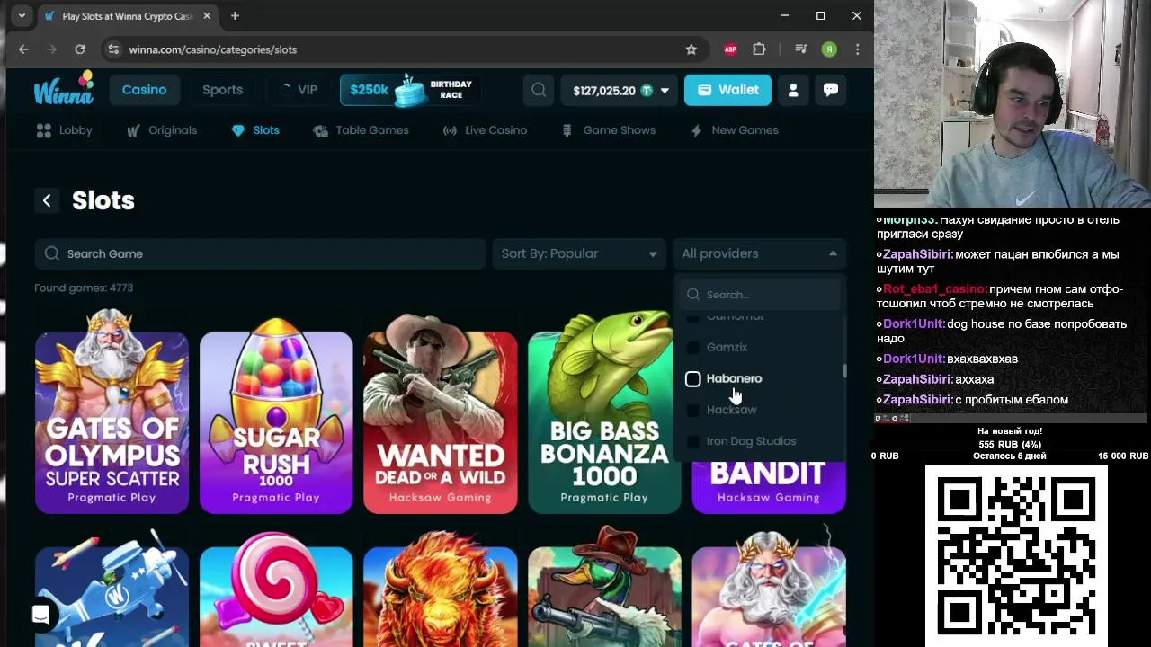Image resolution: width=1151 pixels, height=647 pixels.
Task: Go back in the browser
Action: click(24, 49)
